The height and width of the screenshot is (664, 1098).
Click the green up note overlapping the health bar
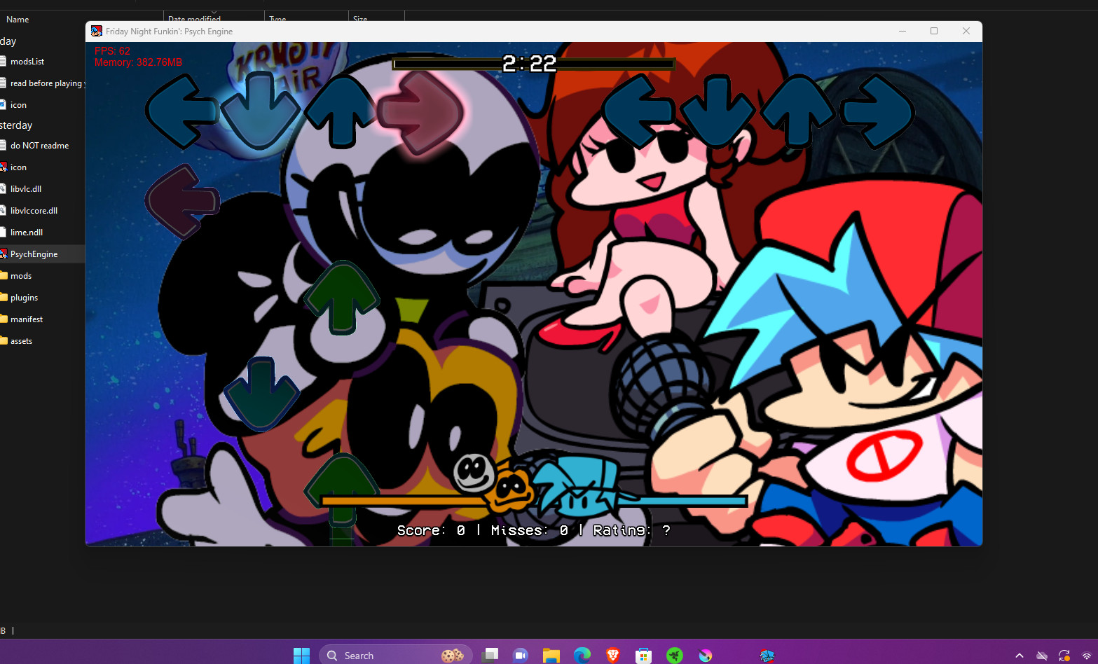click(341, 497)
